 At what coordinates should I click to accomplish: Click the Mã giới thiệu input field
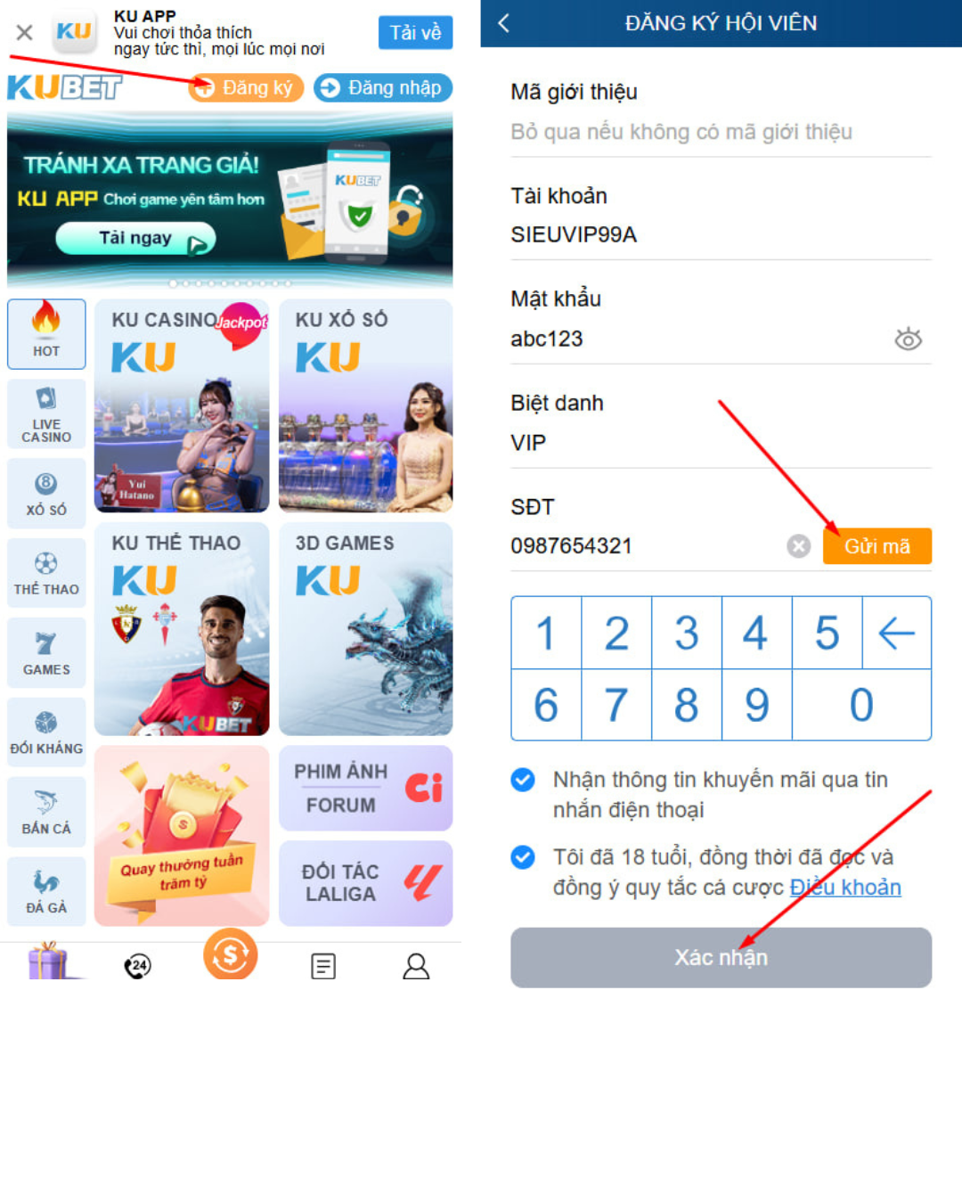tap(721, 132)
